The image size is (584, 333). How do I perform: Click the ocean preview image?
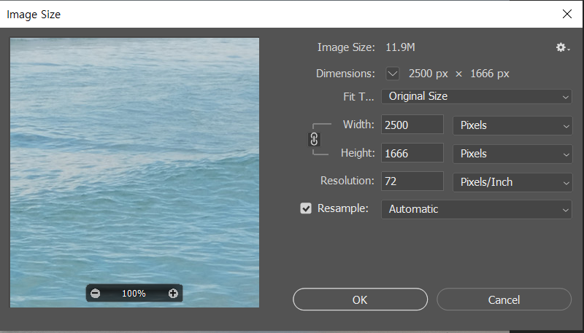pos(134,173)
